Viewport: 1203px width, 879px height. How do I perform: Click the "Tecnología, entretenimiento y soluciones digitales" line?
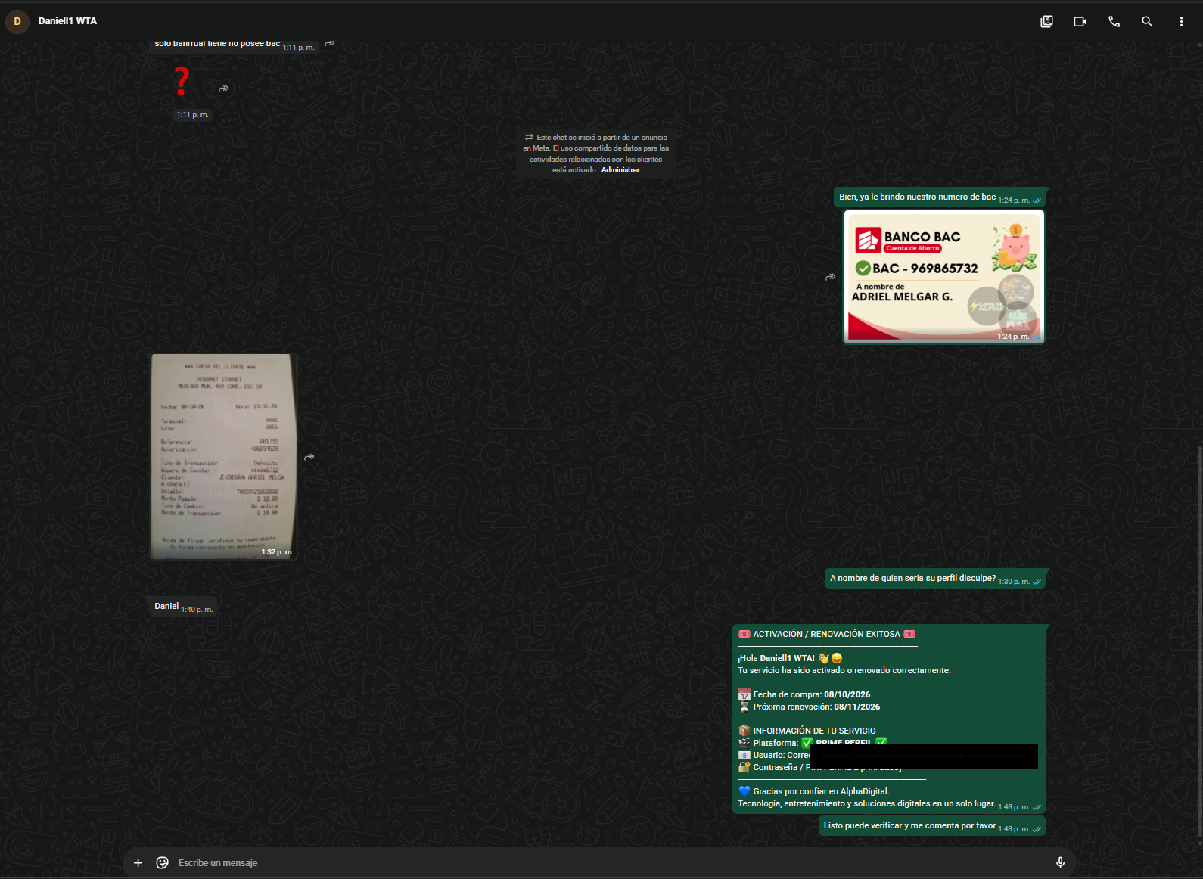(866, 803)
